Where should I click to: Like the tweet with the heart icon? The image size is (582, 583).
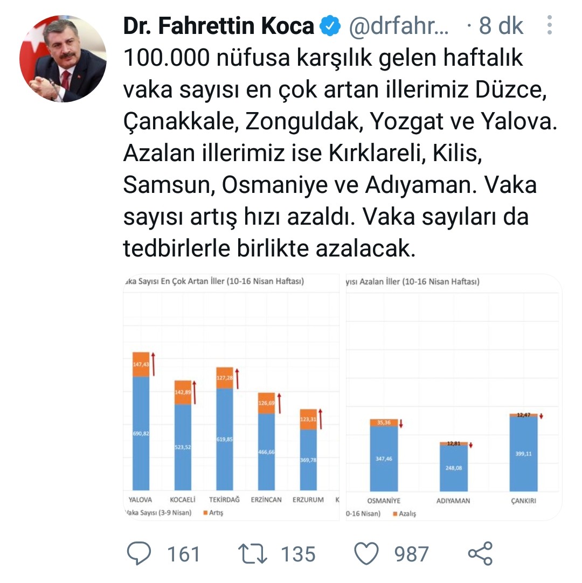pyautogui.click(x=369, y=553)
